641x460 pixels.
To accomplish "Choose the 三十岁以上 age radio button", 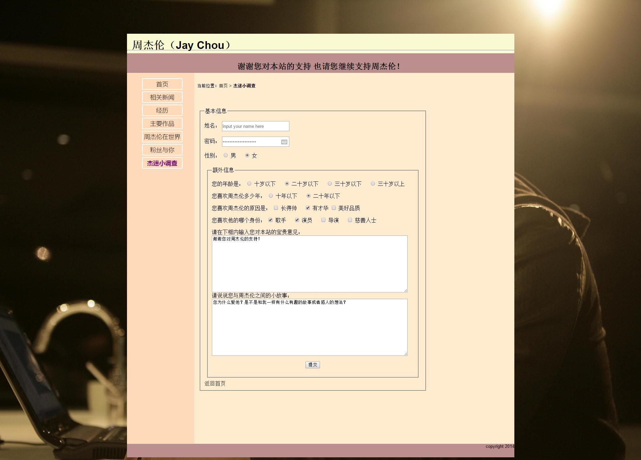I will [373, 184].
